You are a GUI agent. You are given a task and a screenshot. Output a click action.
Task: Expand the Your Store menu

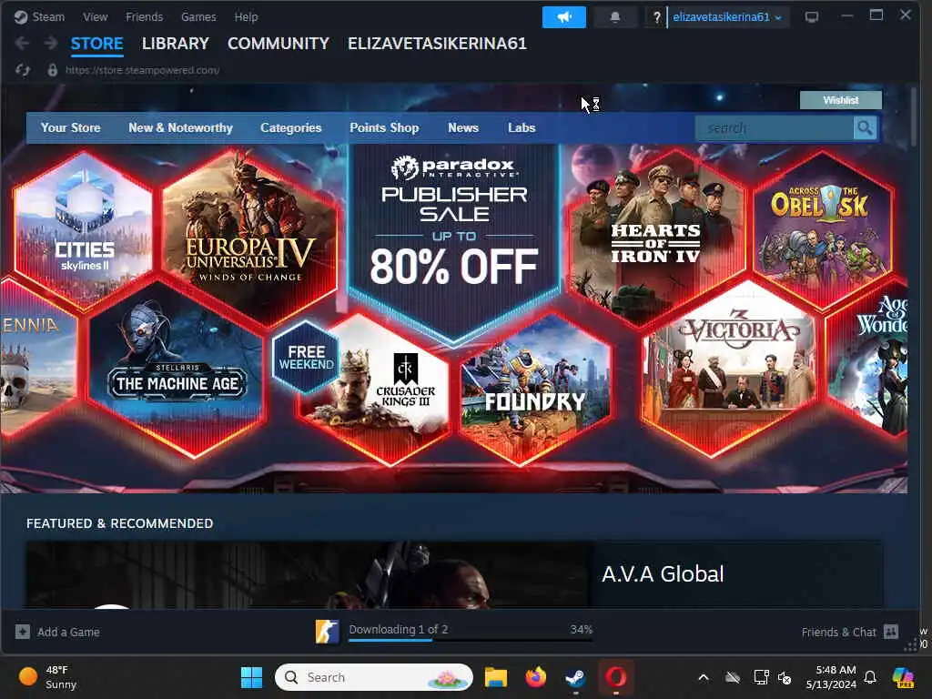click(71, 127)
